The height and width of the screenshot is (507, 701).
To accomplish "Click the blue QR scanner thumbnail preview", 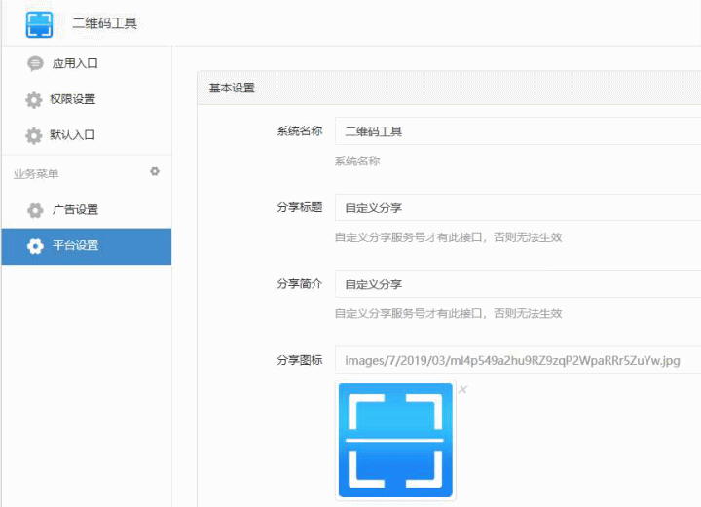I will point(395,440).
